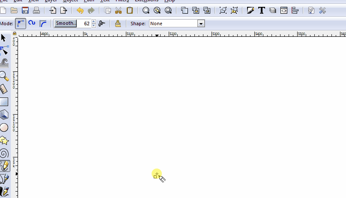Create a clone with the clone icon
The height and width of the screenshot is (198, 346).
[x=196, y=10]
